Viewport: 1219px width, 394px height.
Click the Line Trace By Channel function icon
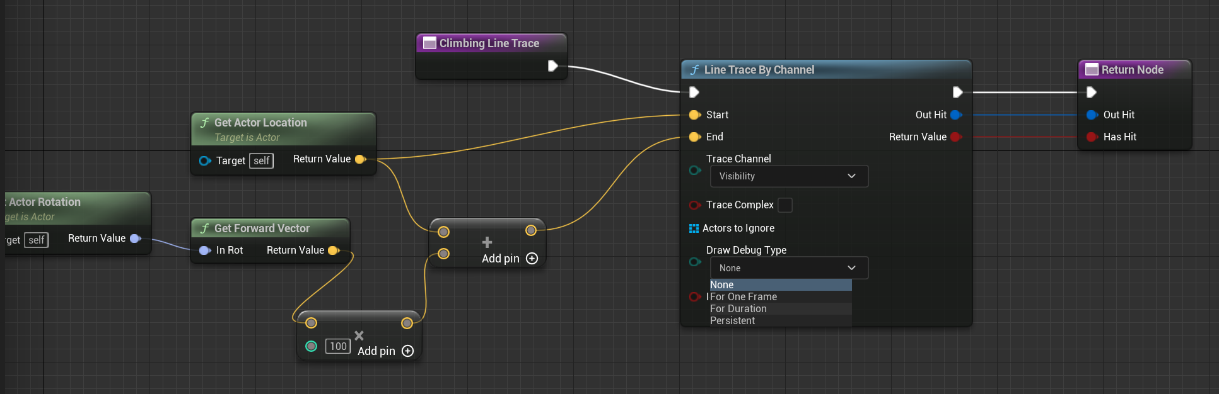(694, 70)
